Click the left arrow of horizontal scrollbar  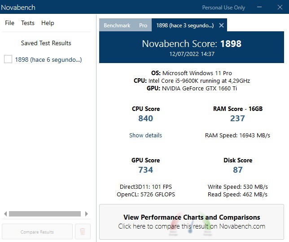coord(5,214)
